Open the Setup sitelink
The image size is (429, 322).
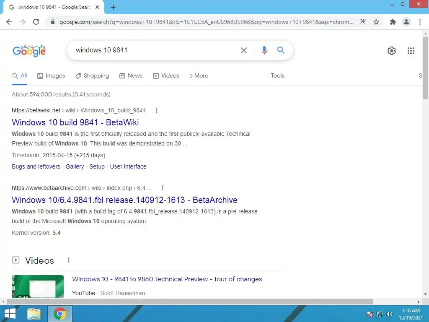coord(97,166)
